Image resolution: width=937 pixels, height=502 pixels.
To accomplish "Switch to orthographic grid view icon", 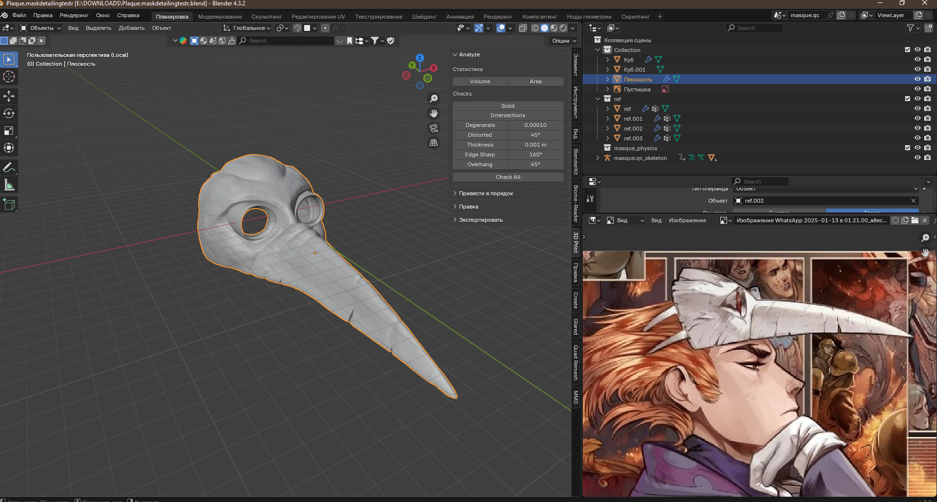I will click(x=434, y=143).
